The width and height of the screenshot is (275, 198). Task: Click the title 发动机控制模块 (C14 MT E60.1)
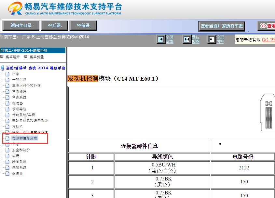point(113,78)
